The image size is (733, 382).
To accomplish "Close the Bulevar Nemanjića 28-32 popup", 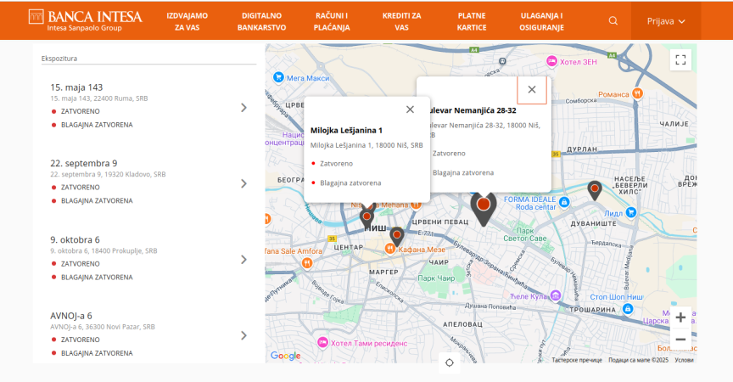I will 532,89.
